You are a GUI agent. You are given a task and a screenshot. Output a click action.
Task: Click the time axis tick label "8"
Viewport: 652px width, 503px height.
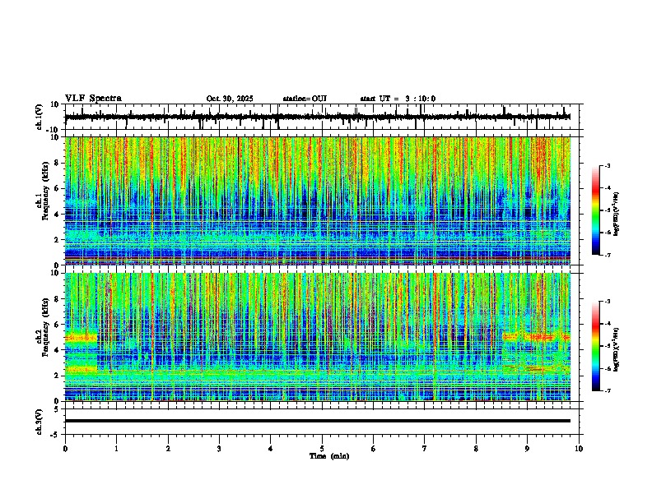476,449
